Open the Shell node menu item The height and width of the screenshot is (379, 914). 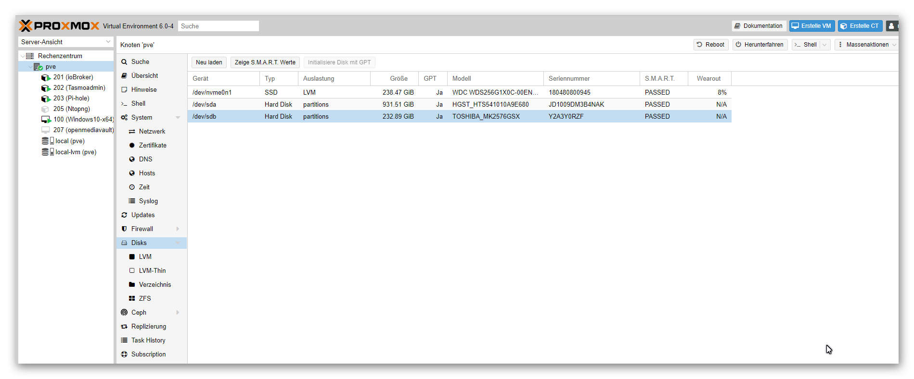tap(152, 104)
